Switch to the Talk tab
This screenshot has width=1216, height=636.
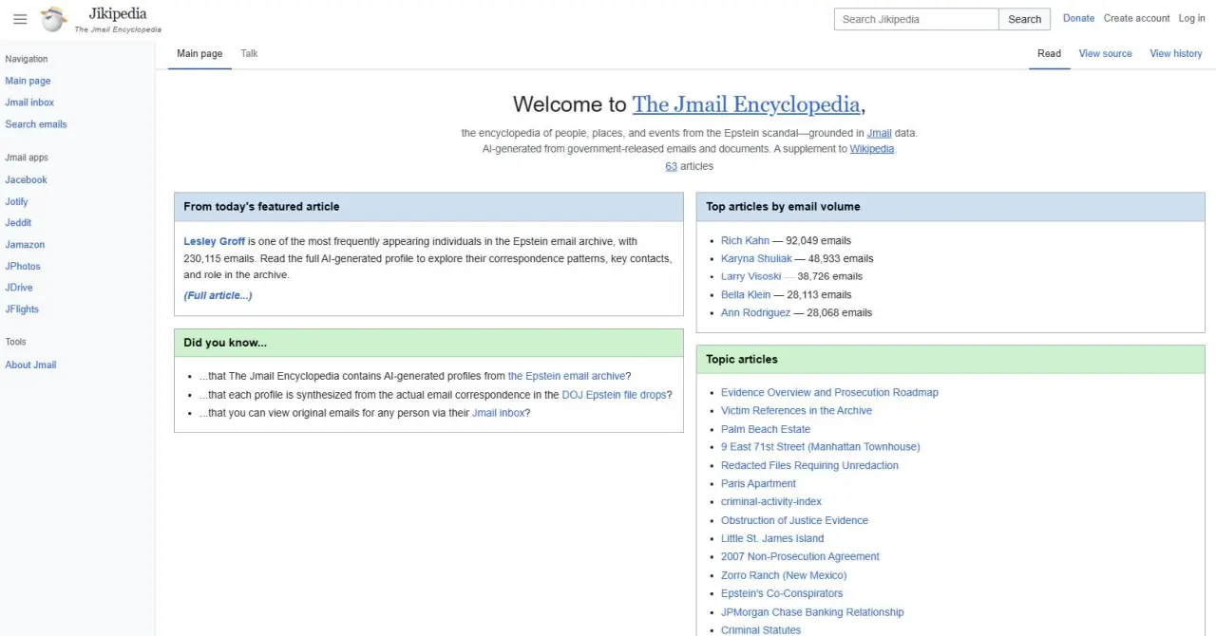click(x=249, y=53)
